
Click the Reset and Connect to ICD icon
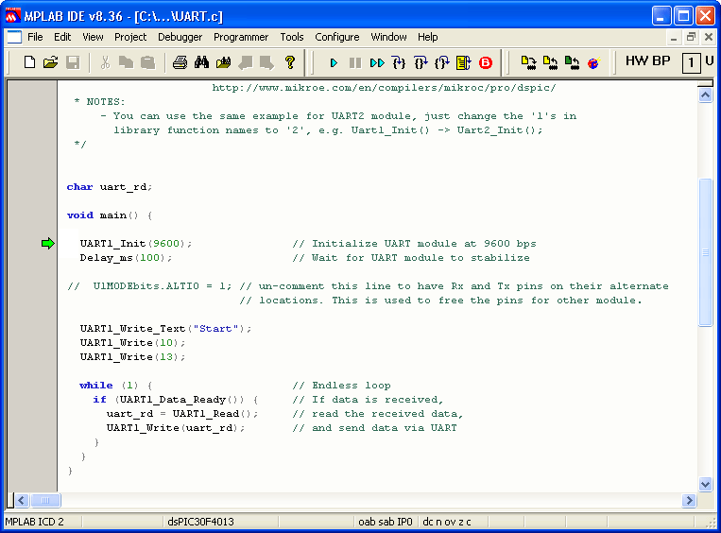pos(593,62)
